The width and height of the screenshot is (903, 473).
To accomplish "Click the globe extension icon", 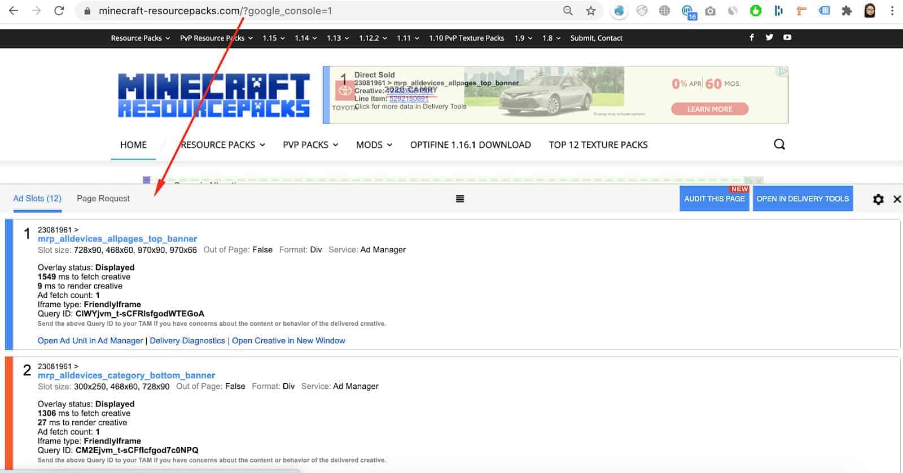I will 664,11.
